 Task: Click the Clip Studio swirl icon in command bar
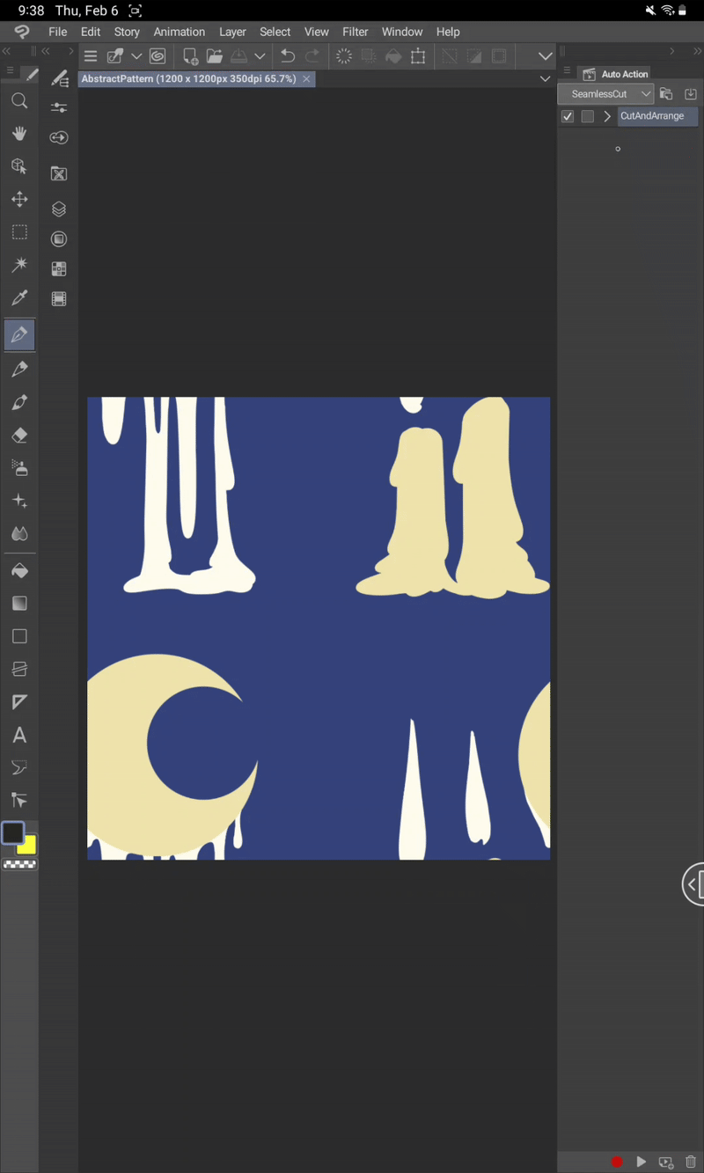(x=158, y=56)
